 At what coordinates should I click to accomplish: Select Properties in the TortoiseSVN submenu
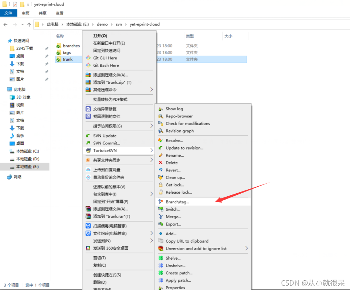(x=175, y=287)
